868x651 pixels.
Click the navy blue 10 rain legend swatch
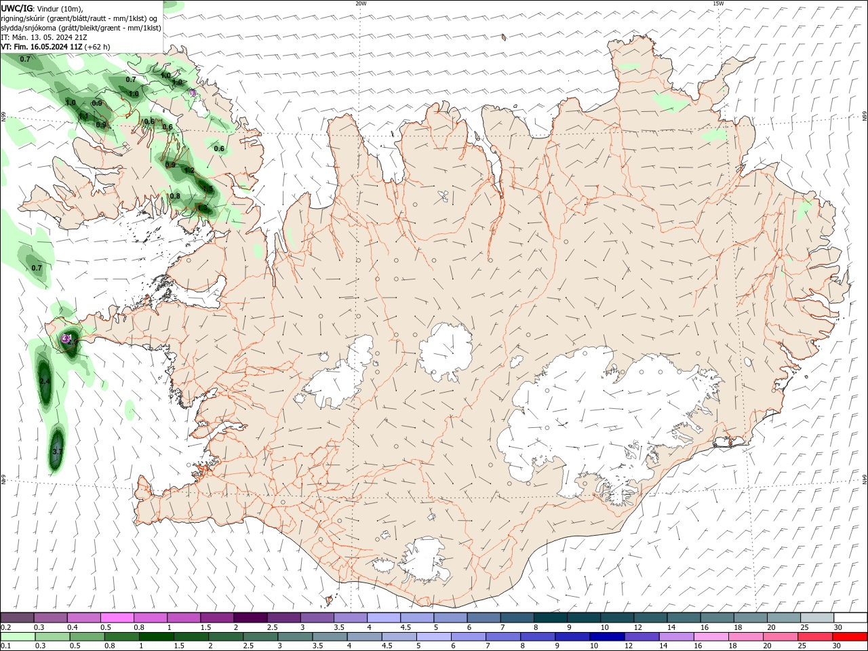pos(607,637)
